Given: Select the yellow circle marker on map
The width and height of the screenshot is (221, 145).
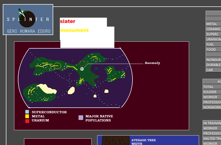Looking at the screenshot, I should point(57,66).
